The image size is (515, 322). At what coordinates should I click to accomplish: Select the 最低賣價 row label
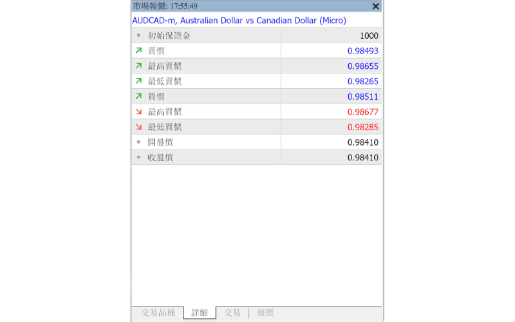[x=165, y=81]
